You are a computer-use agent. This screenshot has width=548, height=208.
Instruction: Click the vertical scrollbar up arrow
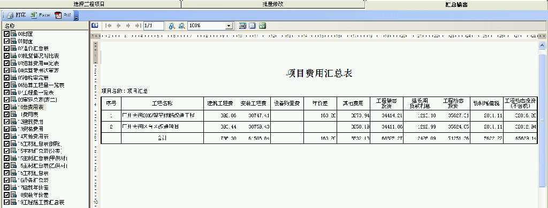click(x=542, y=45)
